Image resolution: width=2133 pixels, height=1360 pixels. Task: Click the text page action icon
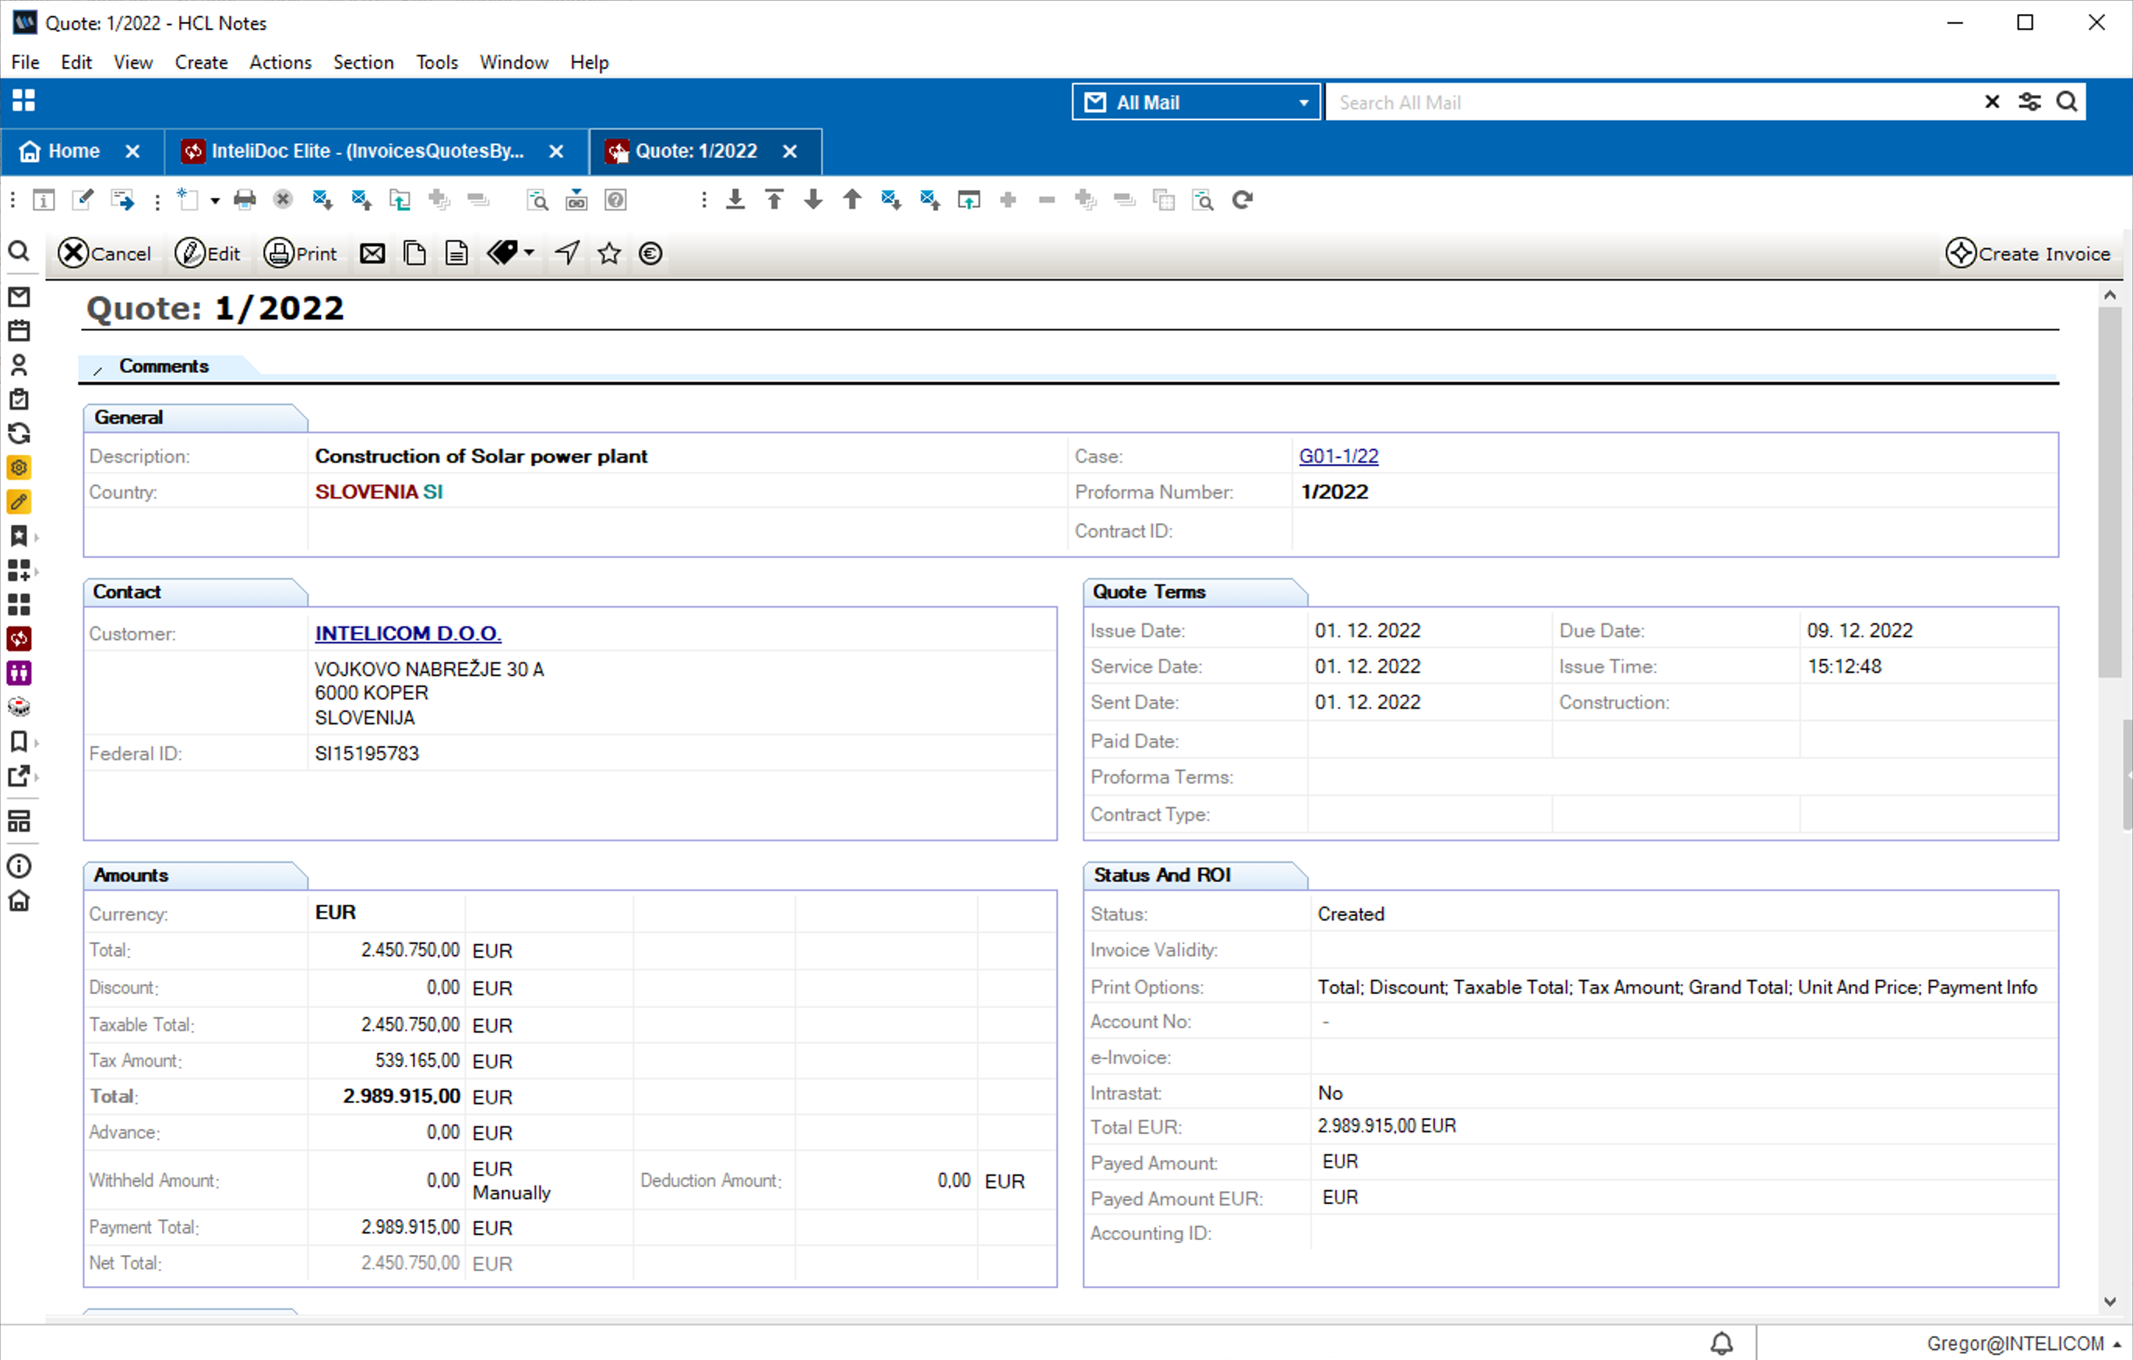pyautogui.click(x=457, y=254)
